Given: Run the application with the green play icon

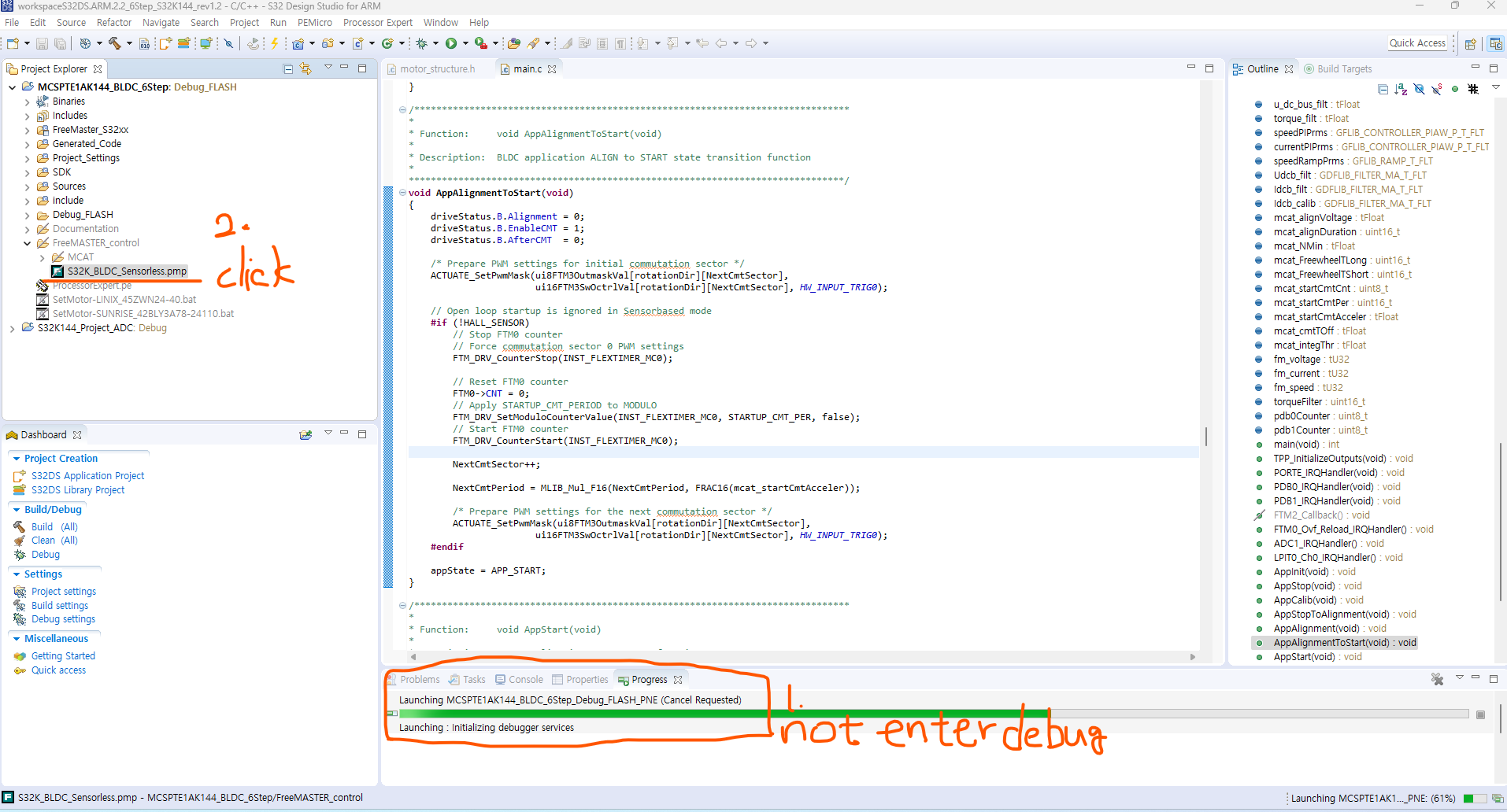Looking at the screenshot, I should (x=452, y=43).
